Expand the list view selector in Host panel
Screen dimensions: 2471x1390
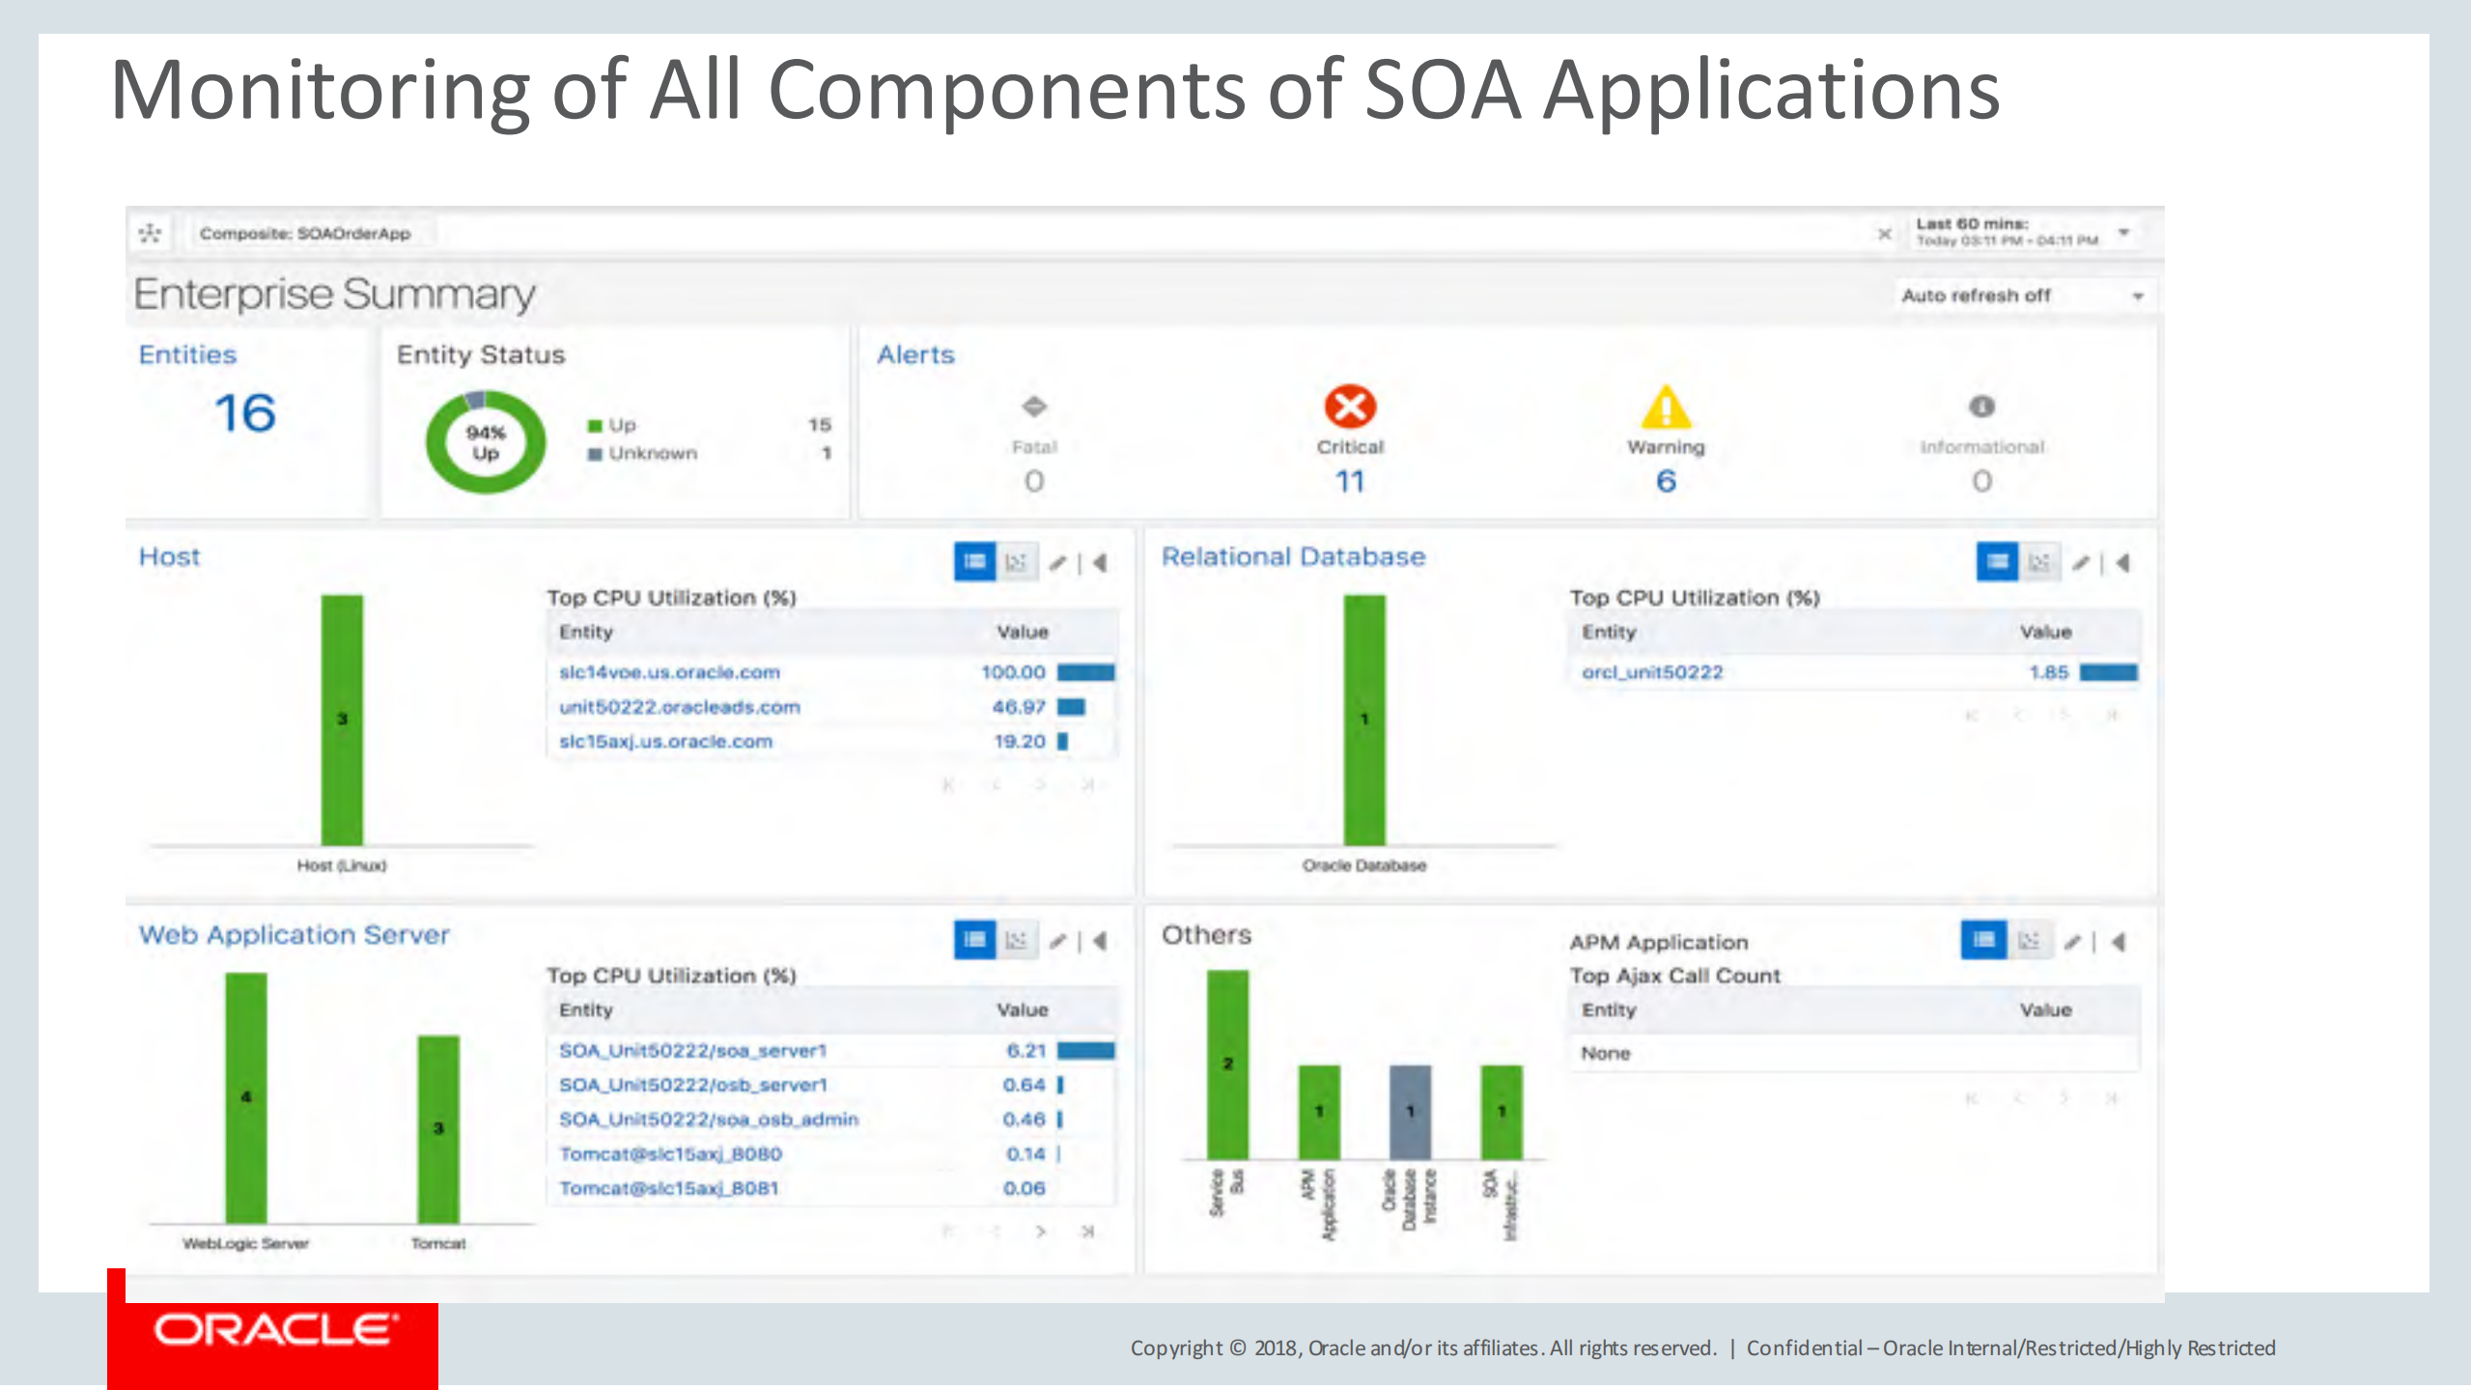[x=972, y=561]
